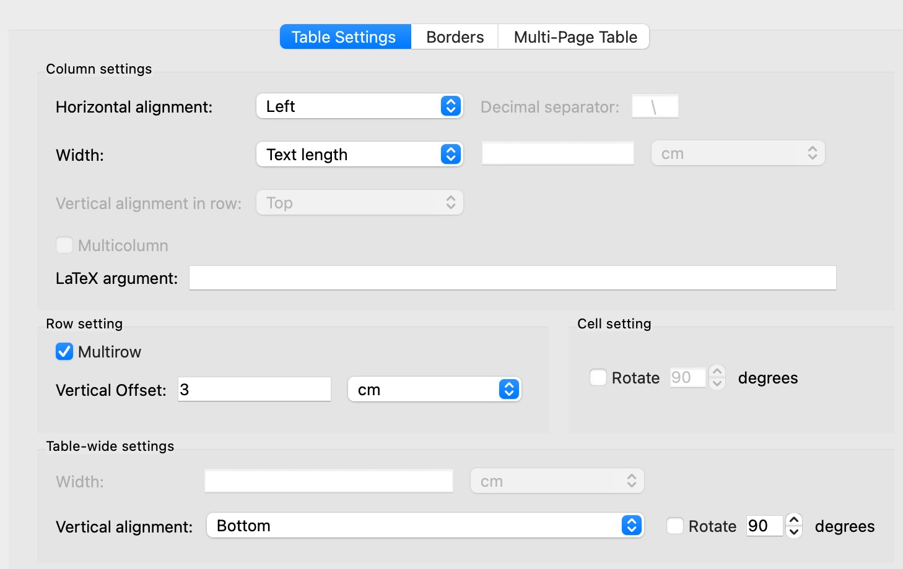Open table-wide Vertical alignment Bottom dropdown
The width and height of the screenshot is (903, 569).
pyautogui.click(x=425, y=526)
